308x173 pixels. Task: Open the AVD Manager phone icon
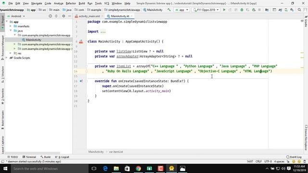(x=286, y=10)
